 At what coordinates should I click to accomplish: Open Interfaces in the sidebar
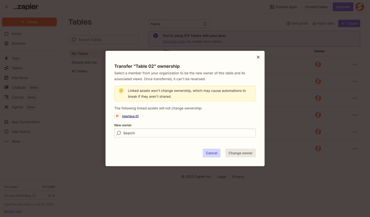16,78
